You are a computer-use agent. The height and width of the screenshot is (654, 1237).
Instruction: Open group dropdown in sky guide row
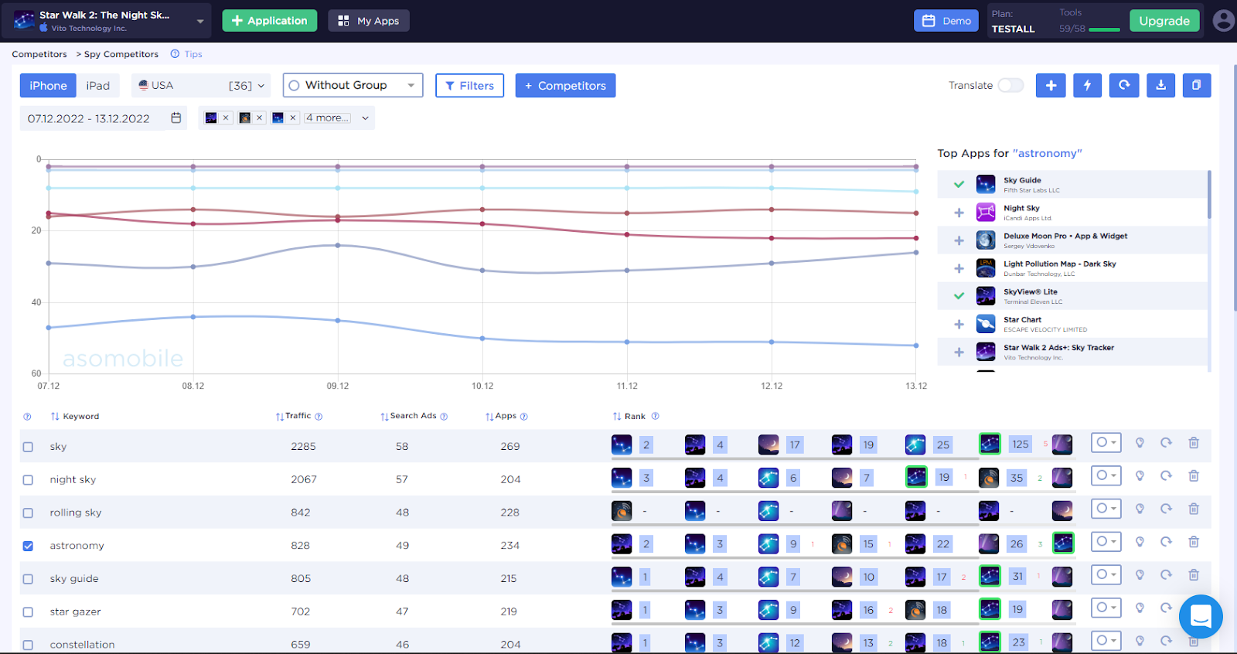point(1106,574)
